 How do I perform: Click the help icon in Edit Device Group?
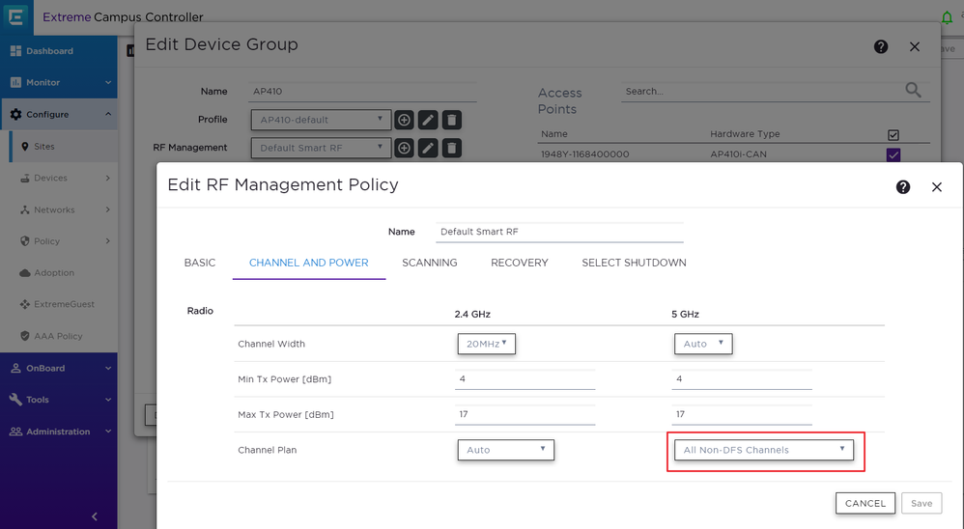tap(881, 46)
